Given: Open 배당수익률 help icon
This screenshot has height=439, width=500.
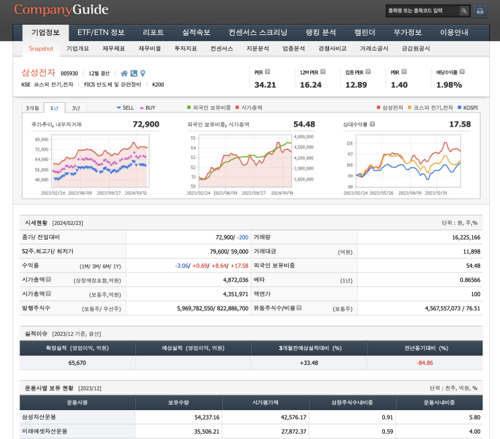Looking at the screenshot, I should click(x=462, y=72).
